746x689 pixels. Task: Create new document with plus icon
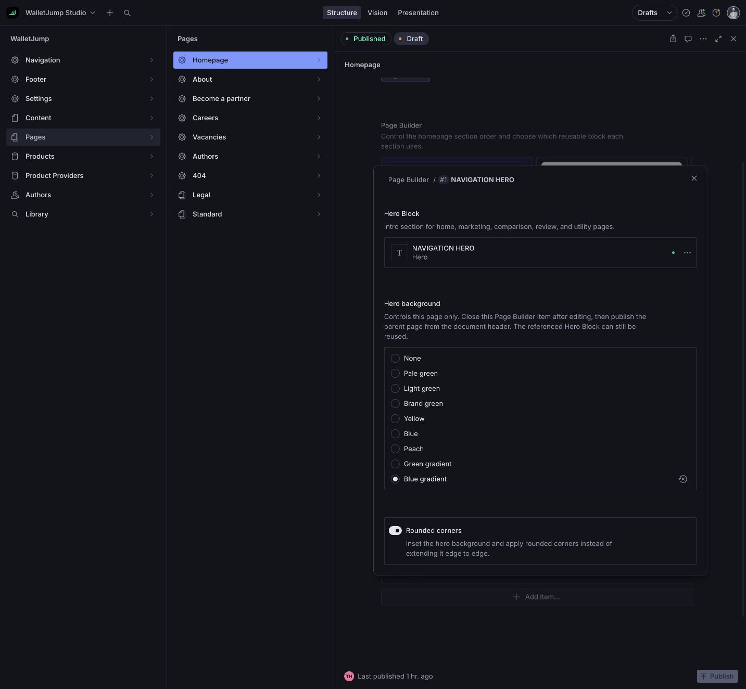click(x=110, y=12)
